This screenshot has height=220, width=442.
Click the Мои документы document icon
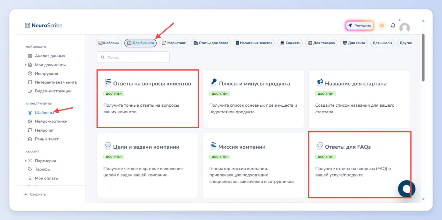30,65
